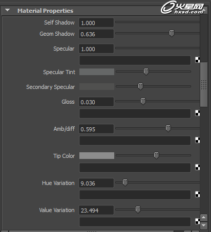This screenshot has height=232, width=211.
Task: Click the Amb/diff texture map checker icon
Action: [x=198, y=140]
